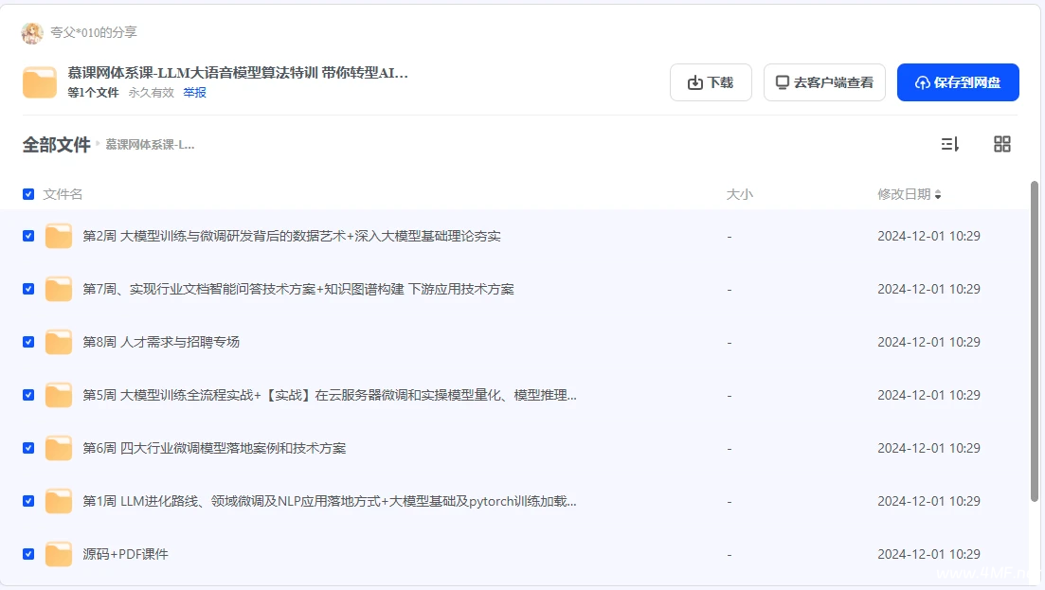1045x590 pixels.
Task: Click the sharer's profile avatar
Action: [32, 33]
